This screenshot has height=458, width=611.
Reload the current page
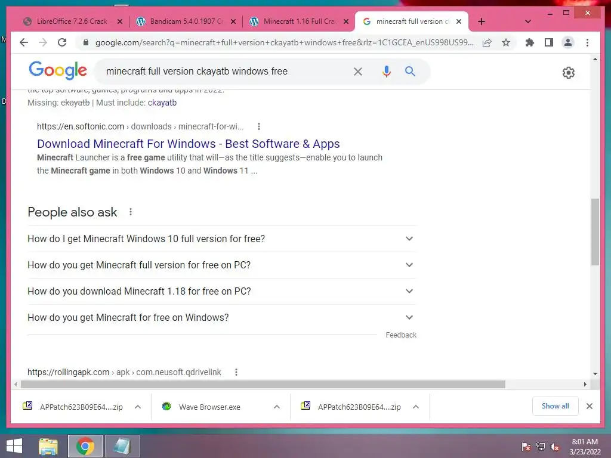62,42
